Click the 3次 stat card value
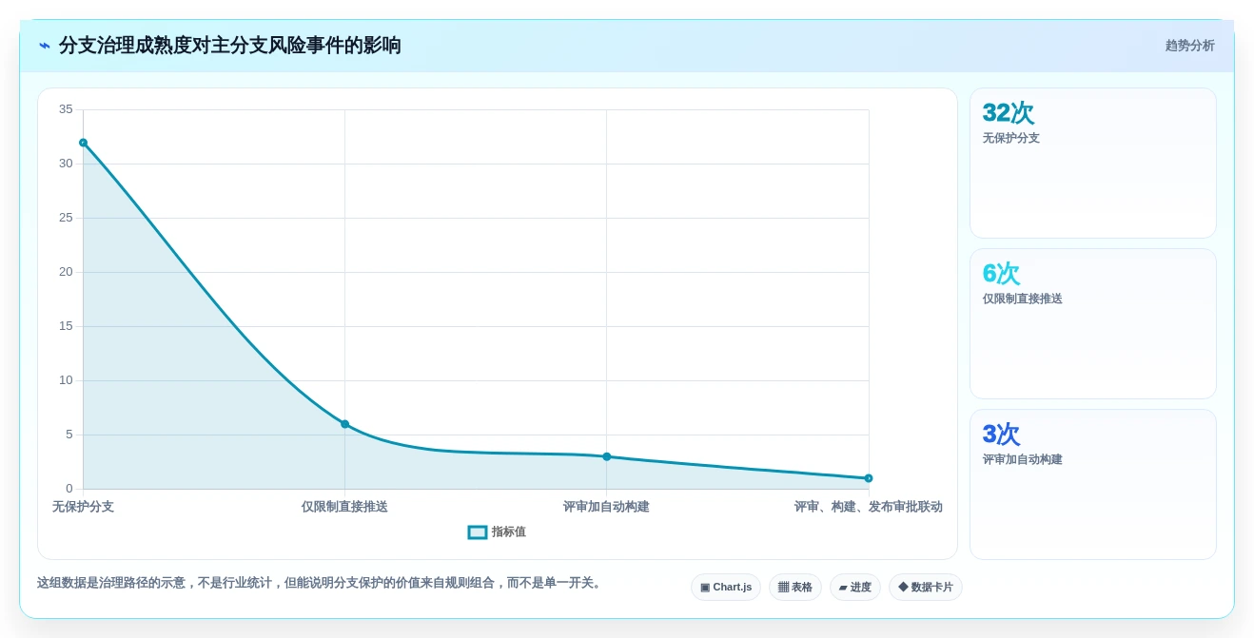Image resolution: width=1254 pixels, height=638 pixels. 1001,435
